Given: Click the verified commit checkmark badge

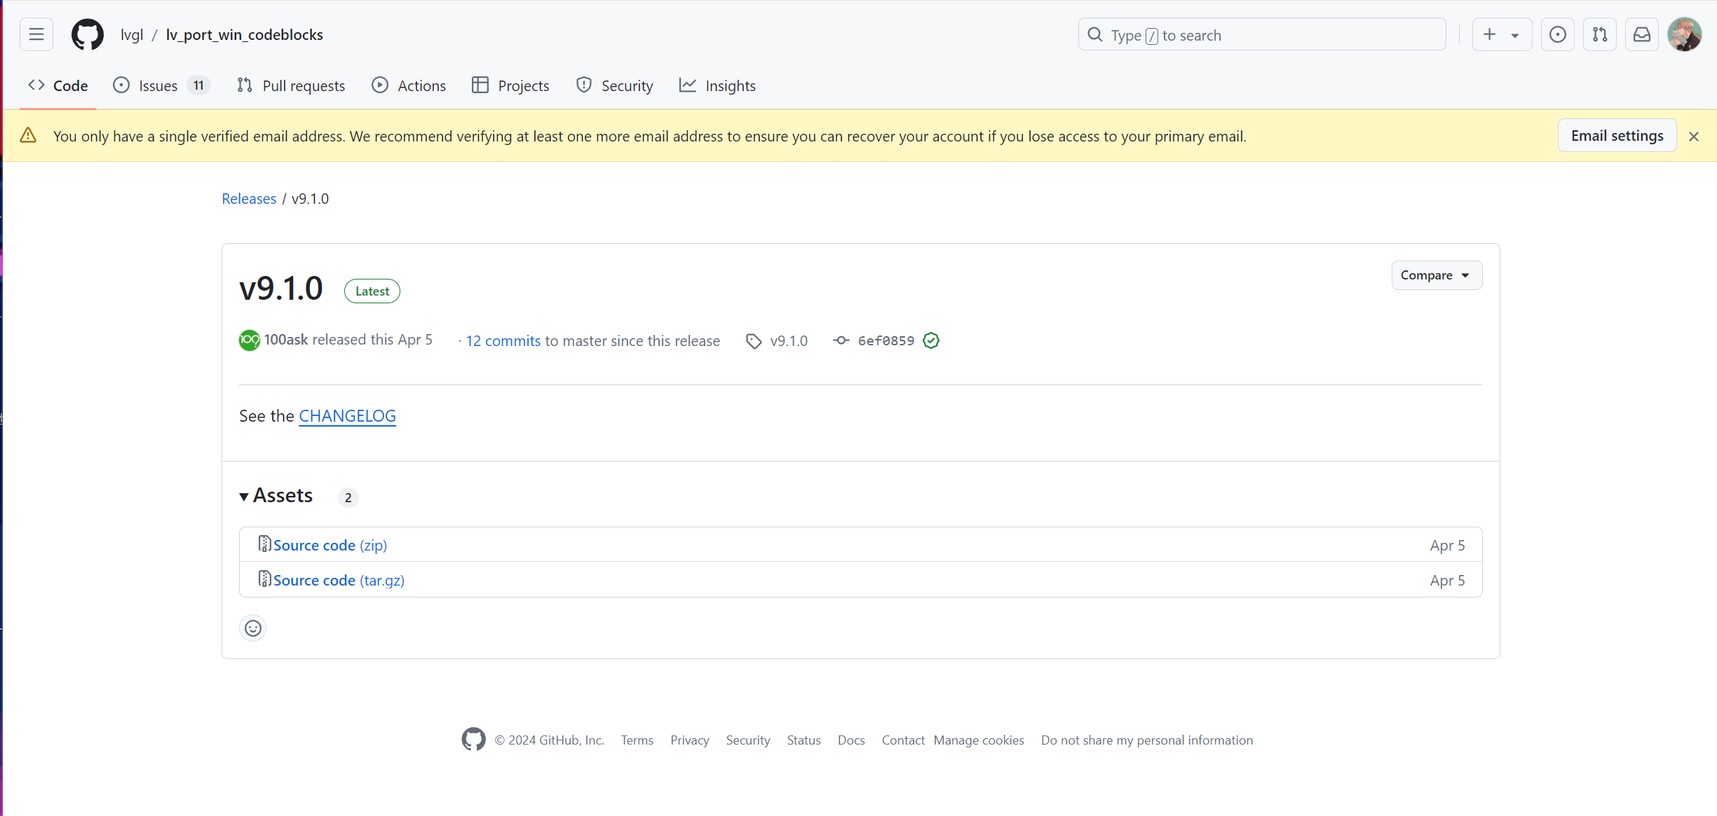Looking at the screenshot, I should (x=931, y=340).
